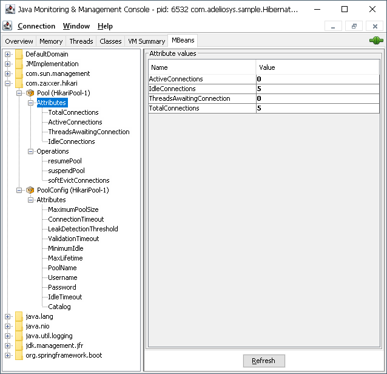
Task: Open the Help menu
Action: click(x=105, y=26)
